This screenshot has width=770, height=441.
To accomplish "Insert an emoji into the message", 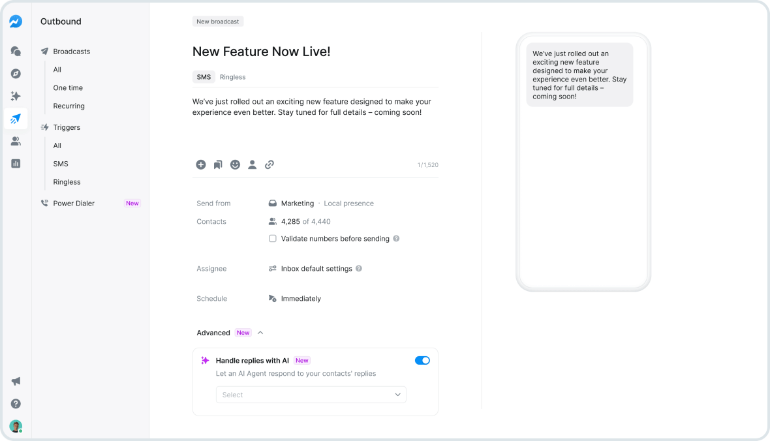I will 235,164.
